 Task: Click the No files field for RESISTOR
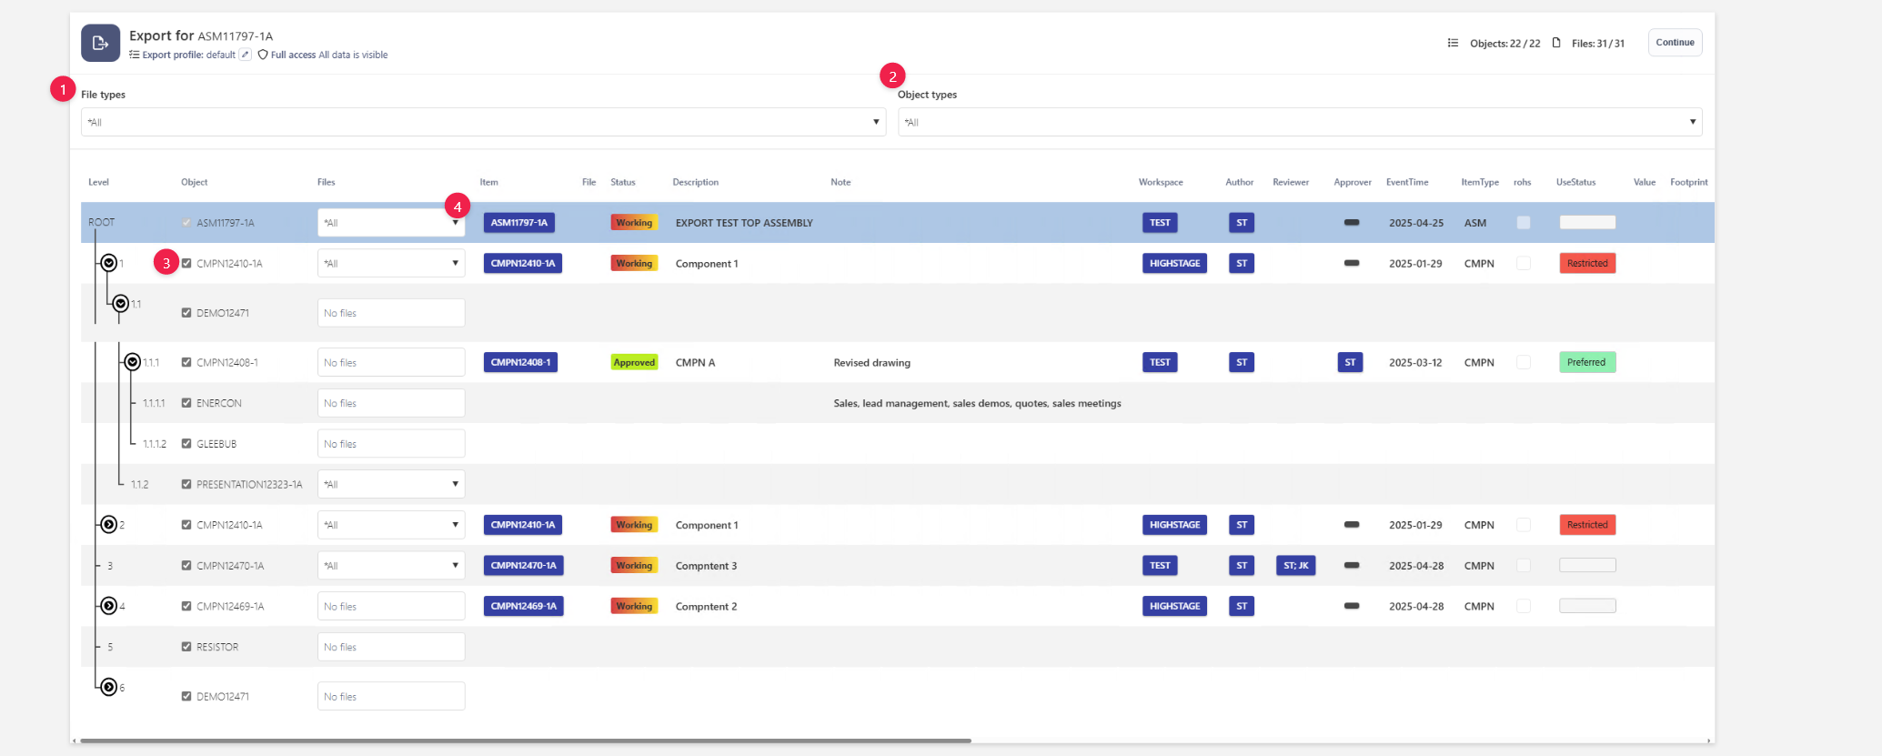pos(391,647)
